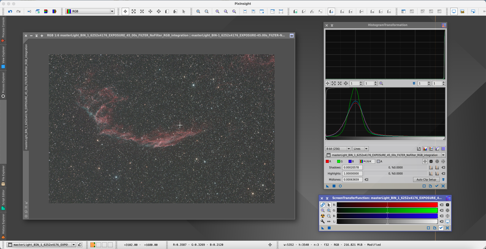Select the R channel in HistogramTransformation
Screen dimensions: 486x249
coord(328,161)
